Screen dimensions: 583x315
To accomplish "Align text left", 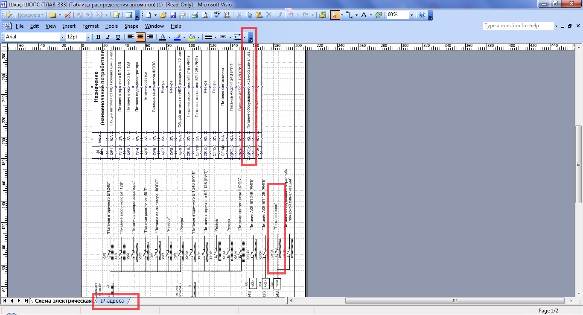I will click(130, 37).
